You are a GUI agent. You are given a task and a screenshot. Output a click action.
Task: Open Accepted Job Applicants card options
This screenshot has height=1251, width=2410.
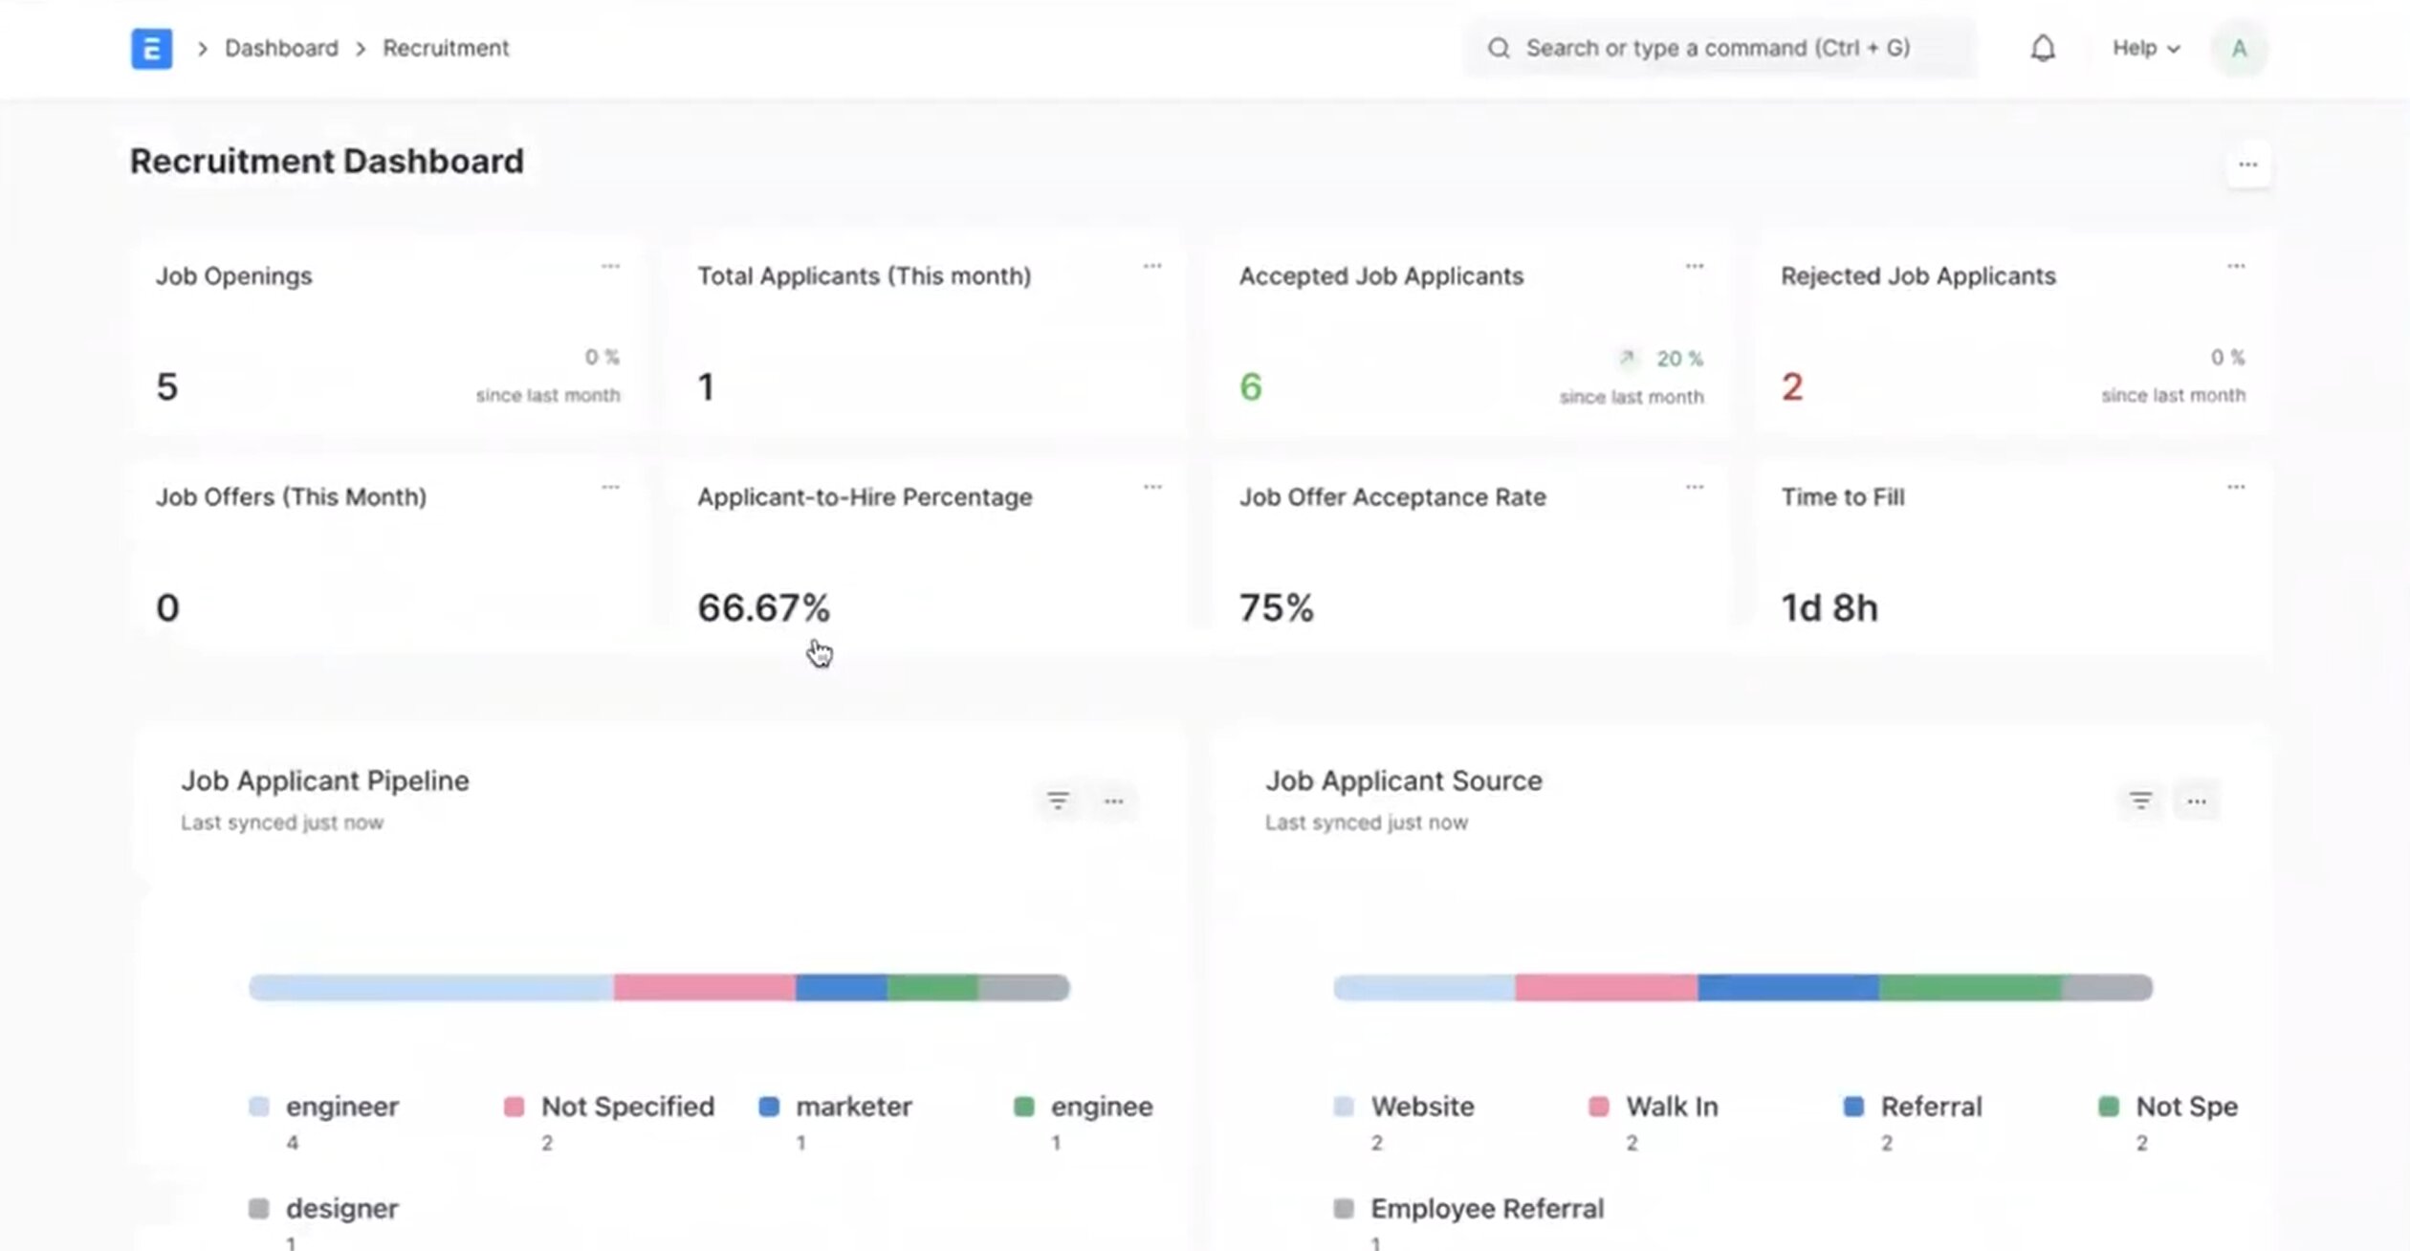tap(1694, 266)
